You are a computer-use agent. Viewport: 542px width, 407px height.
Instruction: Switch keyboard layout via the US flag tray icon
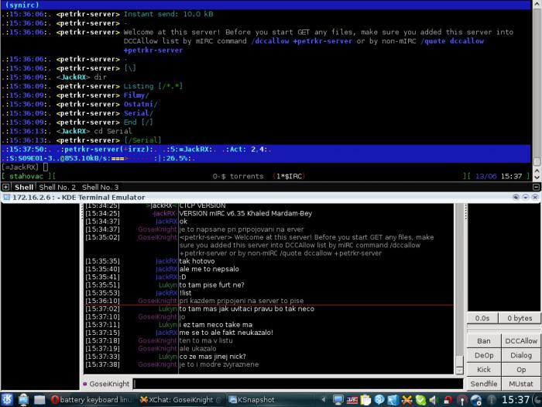pos(352,400)
